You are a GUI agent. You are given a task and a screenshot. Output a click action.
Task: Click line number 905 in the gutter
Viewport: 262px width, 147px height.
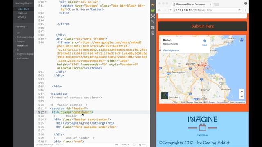click(41, 87)
